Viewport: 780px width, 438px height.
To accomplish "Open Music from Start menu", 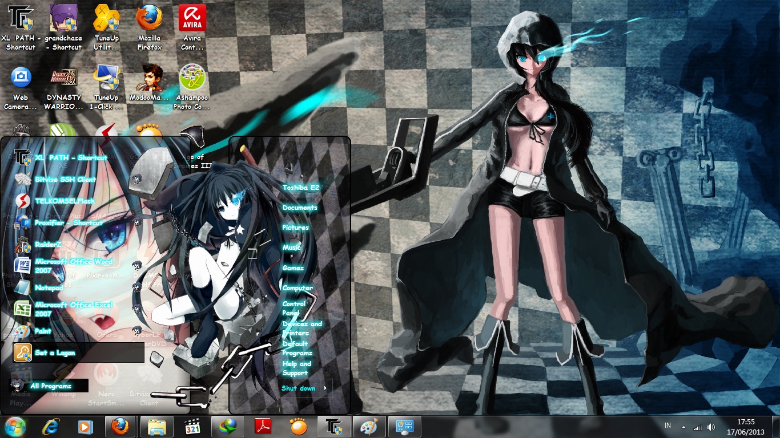I will pos(291,248).
